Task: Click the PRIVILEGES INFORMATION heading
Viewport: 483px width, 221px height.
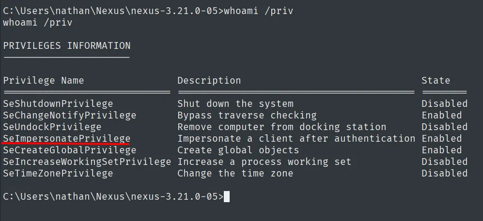Action: pos(67,46)
